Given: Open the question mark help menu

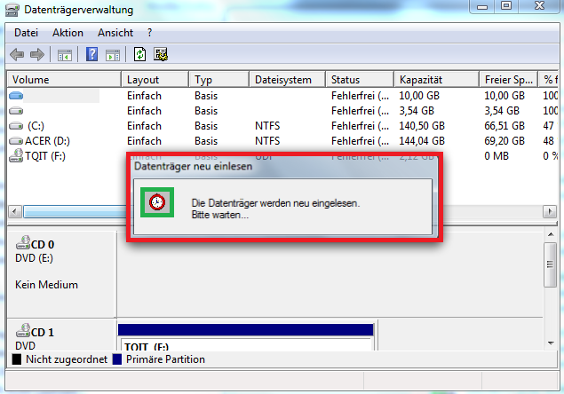Looking at the screenshot, I should point(150,33).
